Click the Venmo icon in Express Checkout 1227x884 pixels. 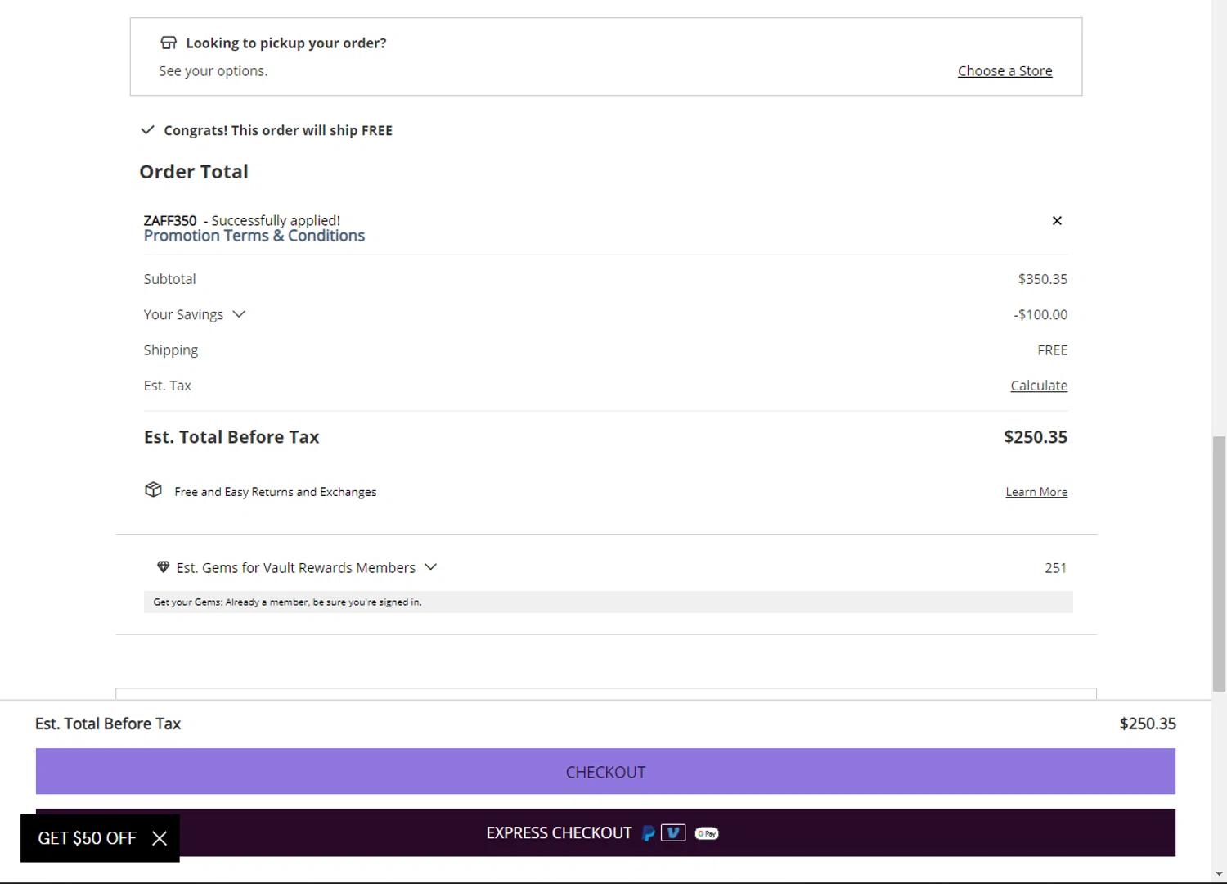[673, 833]
